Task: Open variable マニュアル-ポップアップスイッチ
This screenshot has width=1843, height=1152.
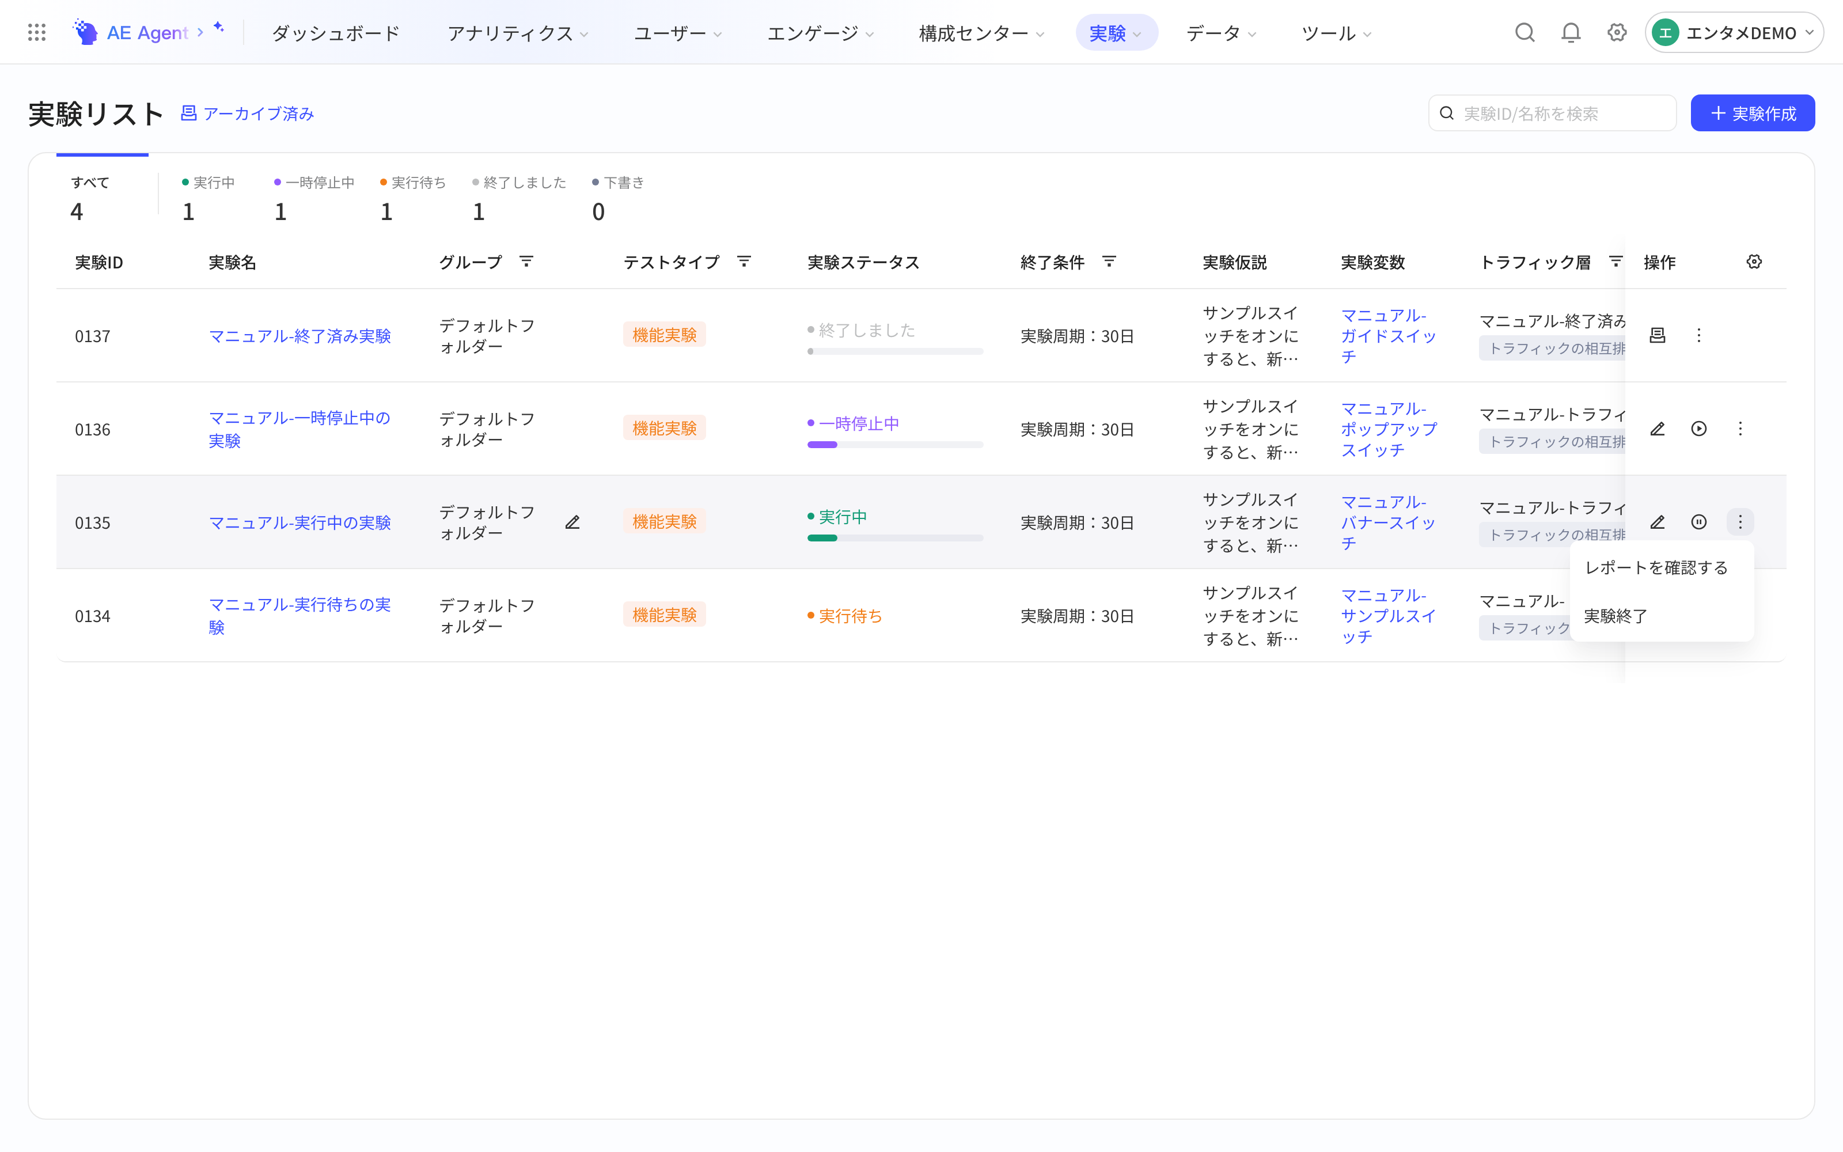Action: coord(1389,430)
